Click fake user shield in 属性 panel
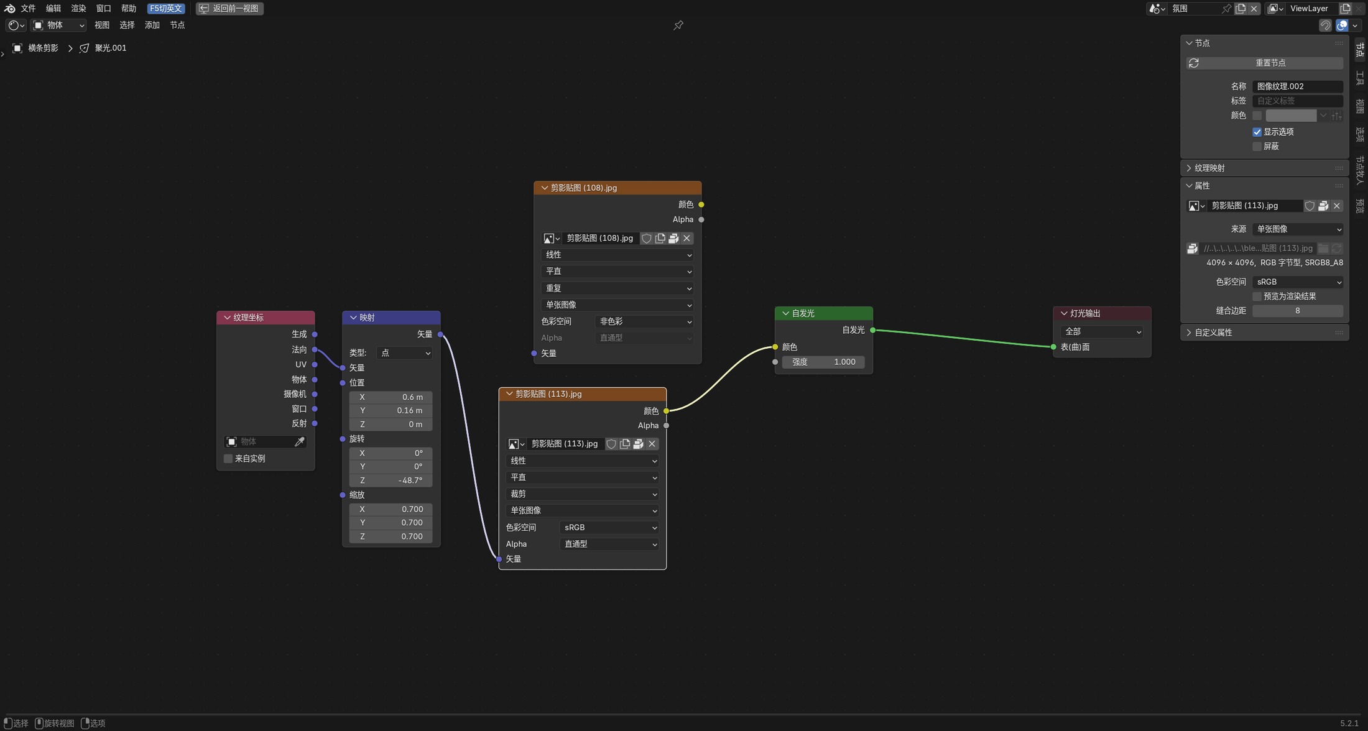Viewport: 1368px width, 731px height. click(x=1310, y=206)
